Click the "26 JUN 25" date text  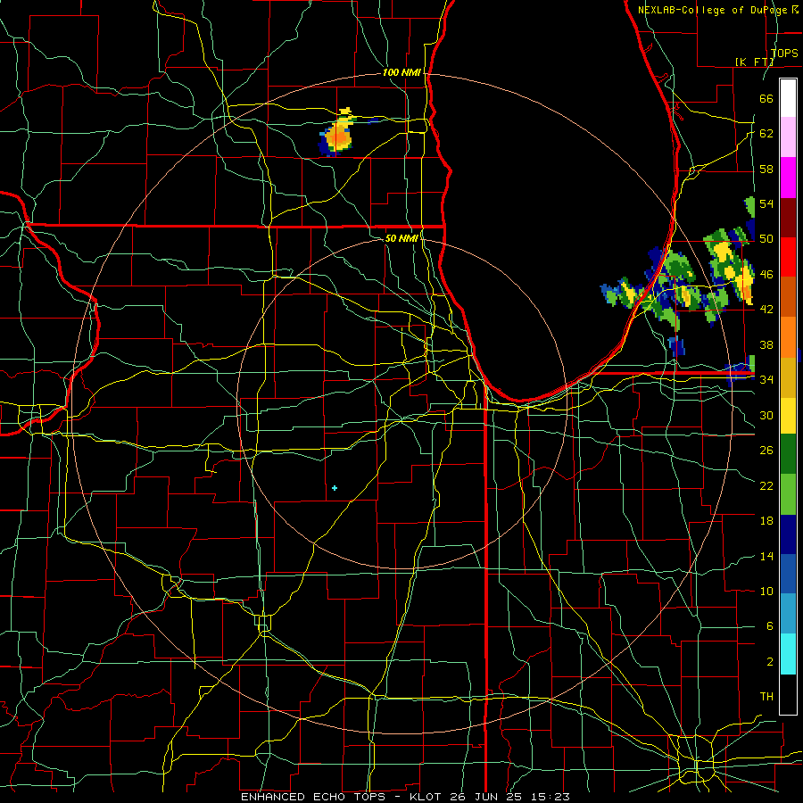[488, 797]
